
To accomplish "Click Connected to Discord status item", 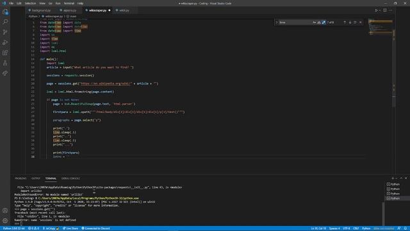I will (95, 228).
